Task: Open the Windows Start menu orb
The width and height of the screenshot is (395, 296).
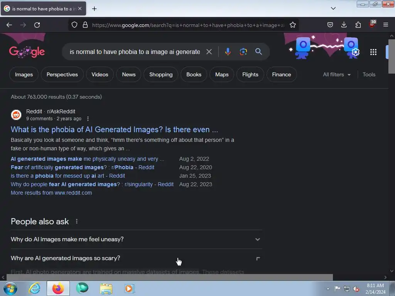Action: (10, 288)
